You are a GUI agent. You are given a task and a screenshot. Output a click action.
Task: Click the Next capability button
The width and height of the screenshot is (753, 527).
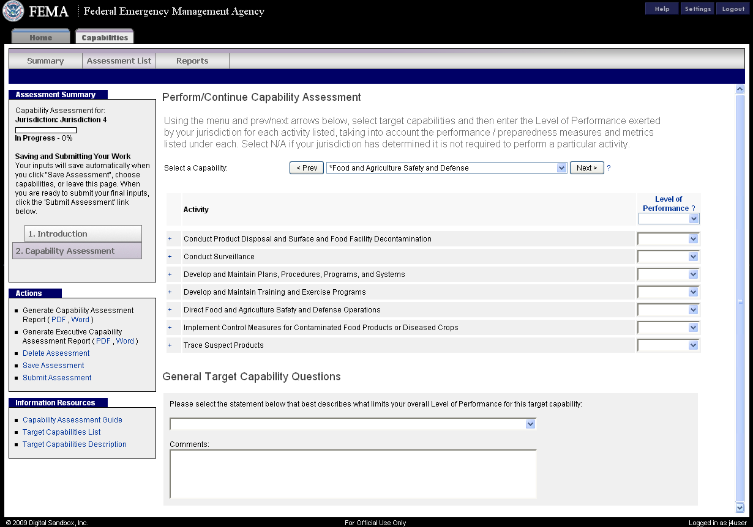tap(587, 168)
